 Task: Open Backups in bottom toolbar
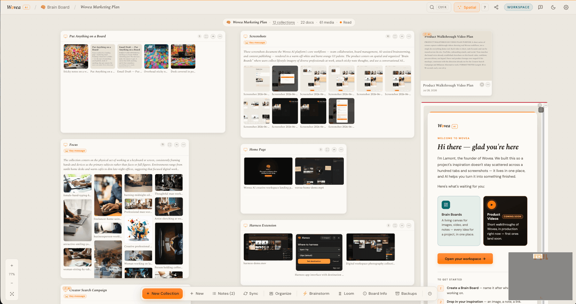pyautogui.click(x=406, y=293)
